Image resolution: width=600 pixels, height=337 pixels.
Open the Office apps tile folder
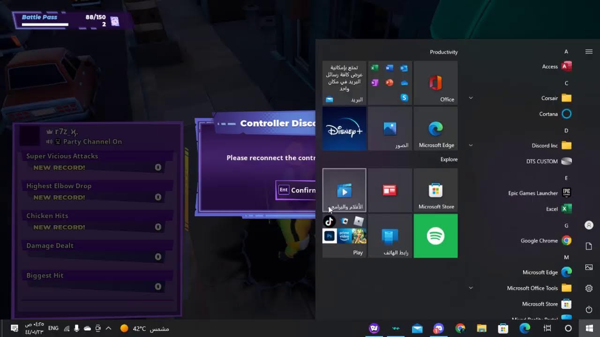(390, 83)
